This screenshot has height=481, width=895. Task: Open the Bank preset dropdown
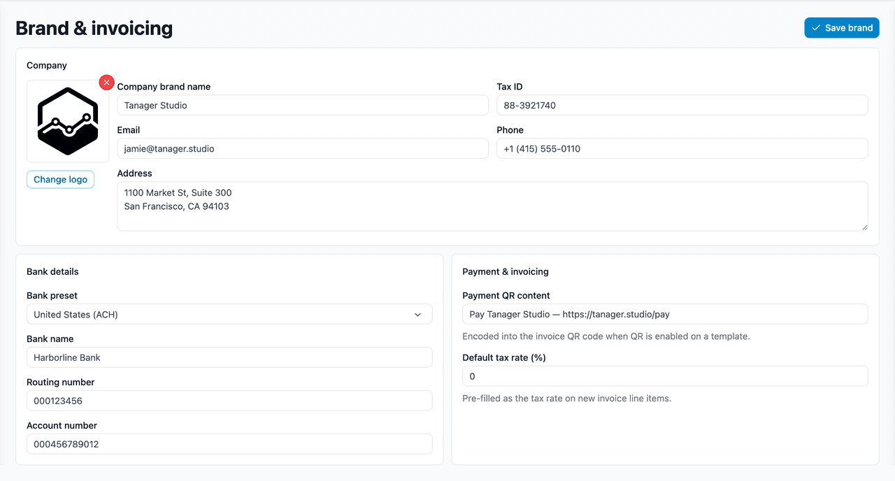(x=229, y=314)
